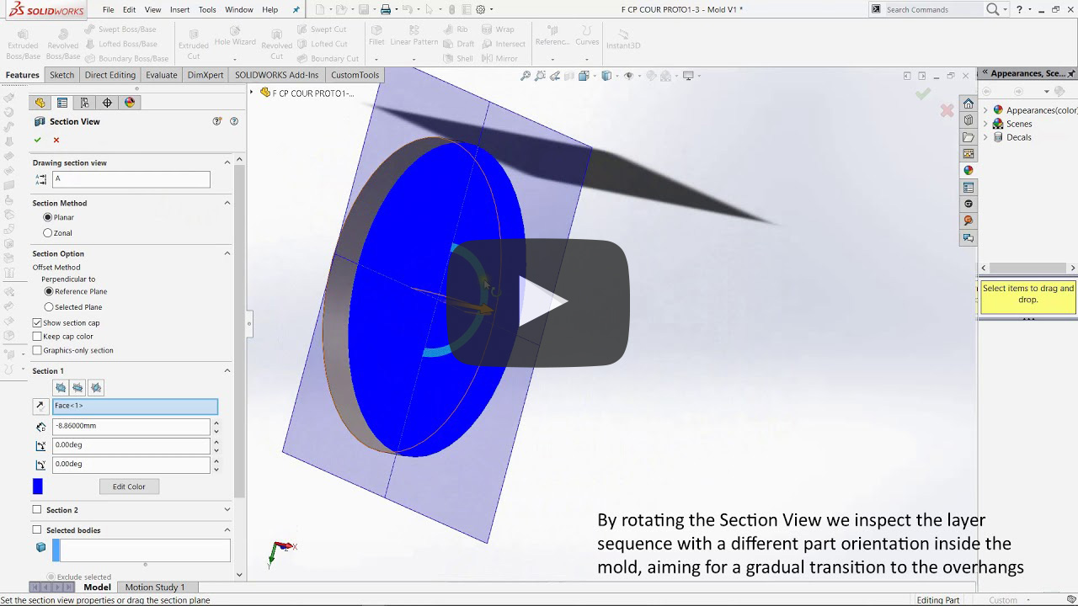Expand the Scenes tree node
Image resolution: width=1078 pixels, height=606 pixels.
pos(985,124)
